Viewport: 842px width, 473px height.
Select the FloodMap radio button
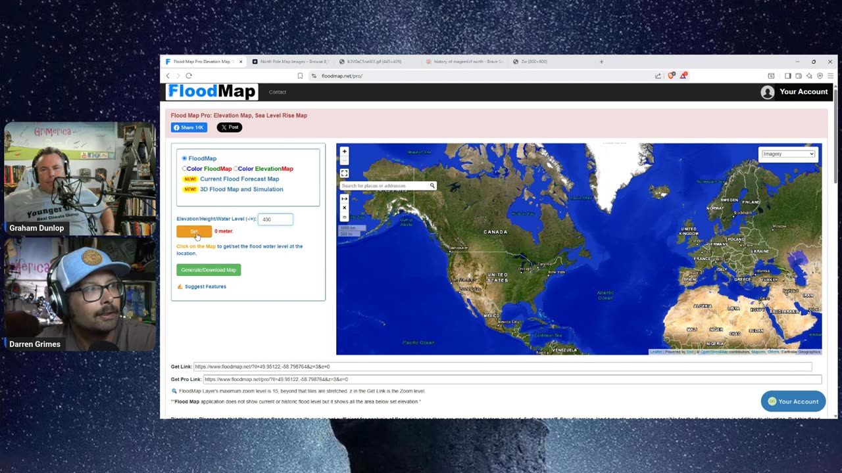click(x=184, y=158)
